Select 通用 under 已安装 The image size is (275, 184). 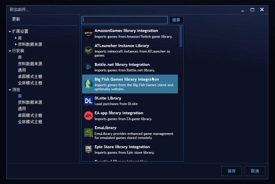coord(22,70)
